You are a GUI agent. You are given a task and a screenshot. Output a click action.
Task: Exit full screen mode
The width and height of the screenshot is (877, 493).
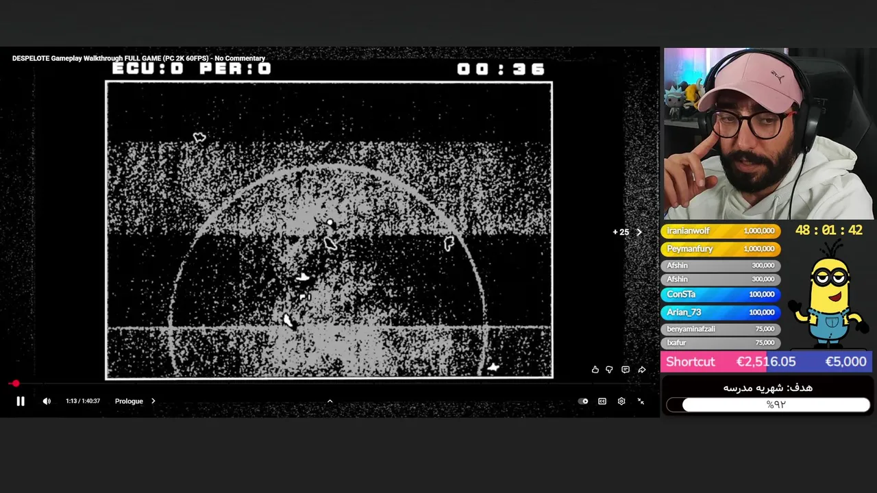pyautogui.click(x=641, y=401)
